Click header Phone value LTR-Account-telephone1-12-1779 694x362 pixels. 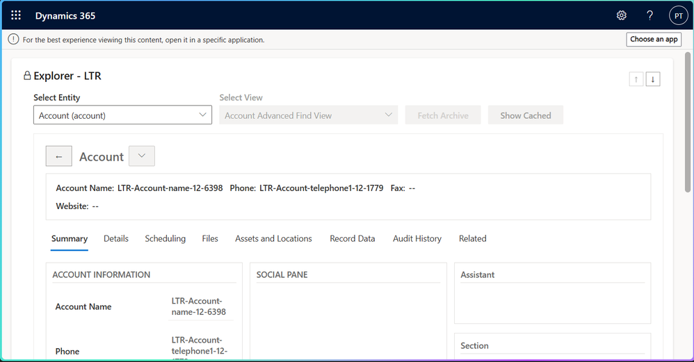[321, 188]
